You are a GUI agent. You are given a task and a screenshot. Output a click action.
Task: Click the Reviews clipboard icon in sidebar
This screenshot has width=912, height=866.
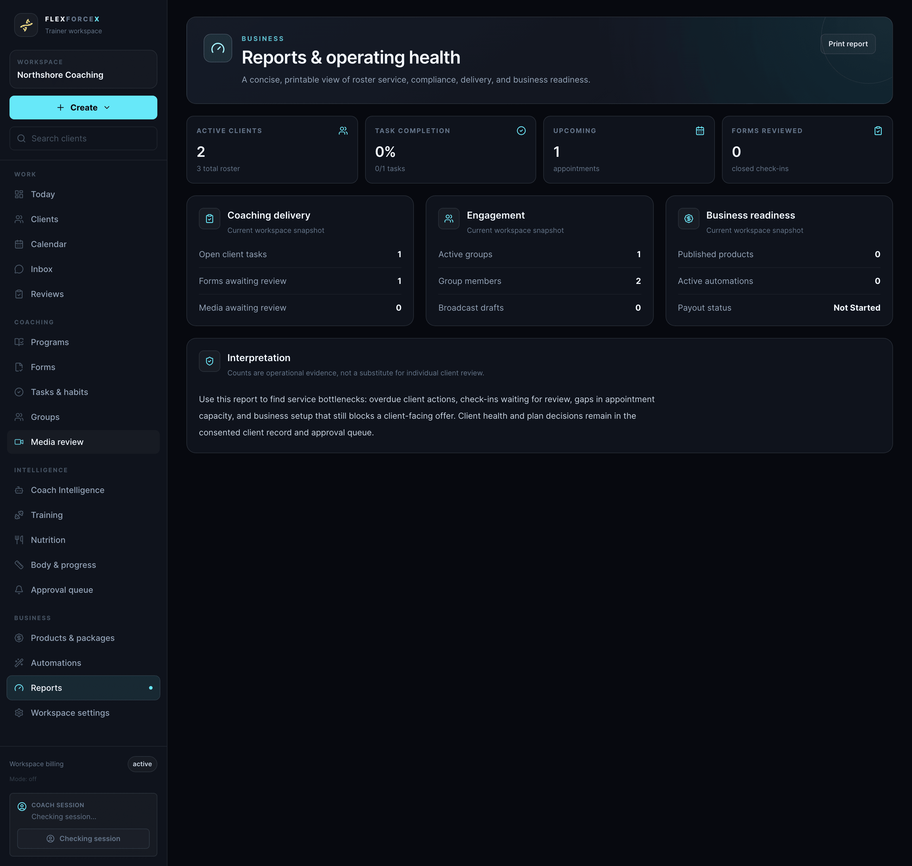tap(19, 294)
